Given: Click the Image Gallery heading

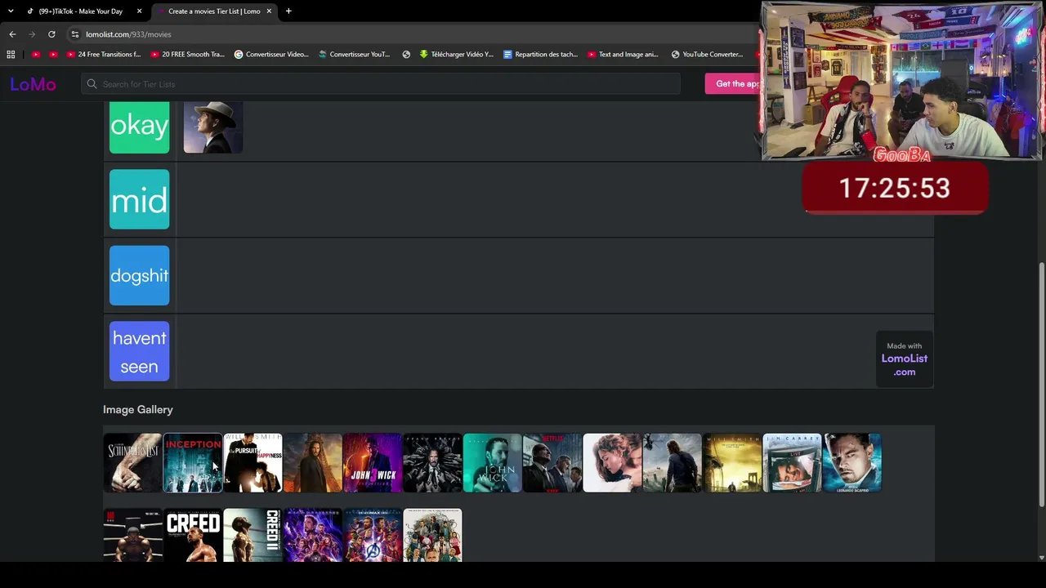Looking at the screenshot, I should pos(138,410).
